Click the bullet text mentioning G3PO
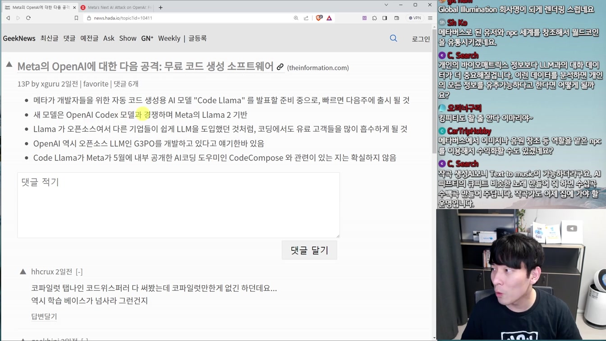606x341 pixels. [149, 143]
